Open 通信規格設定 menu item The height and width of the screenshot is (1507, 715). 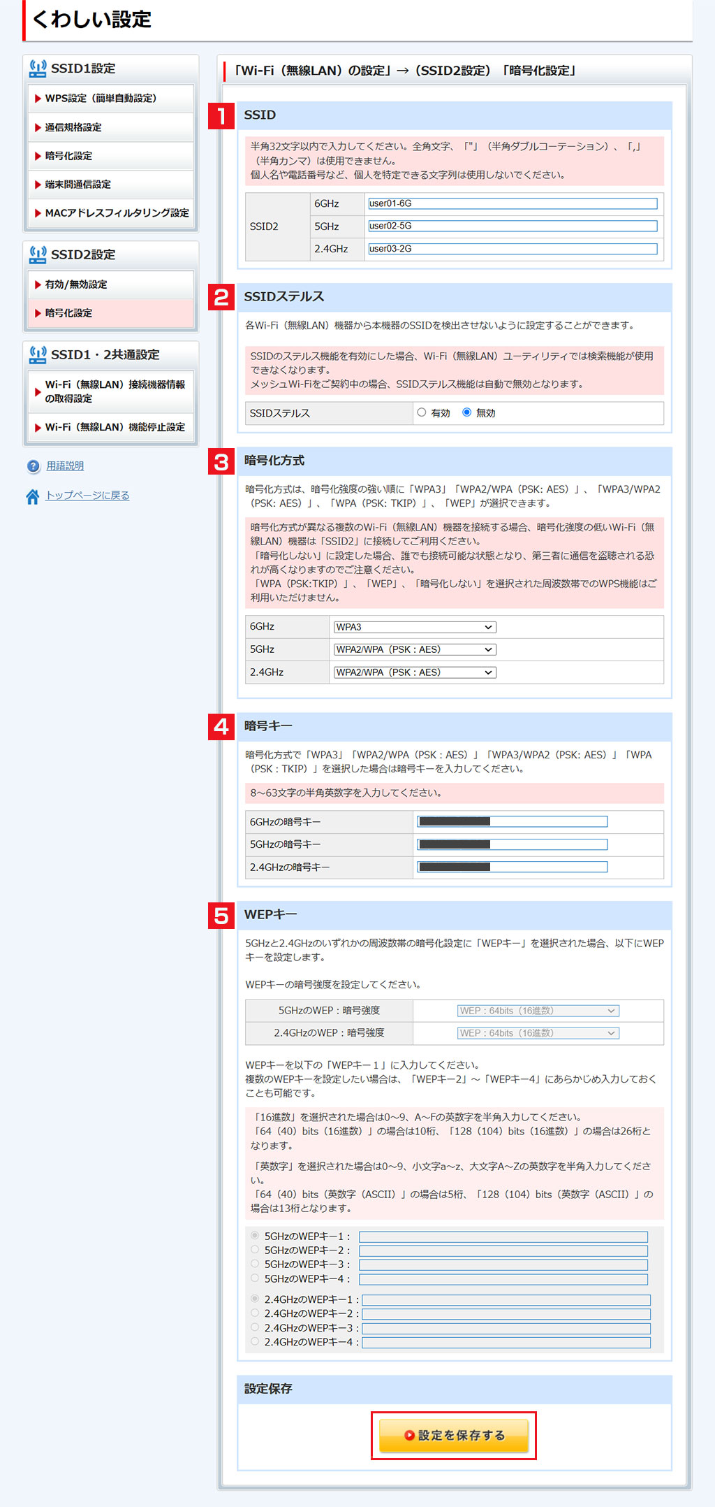click(111, 127)
